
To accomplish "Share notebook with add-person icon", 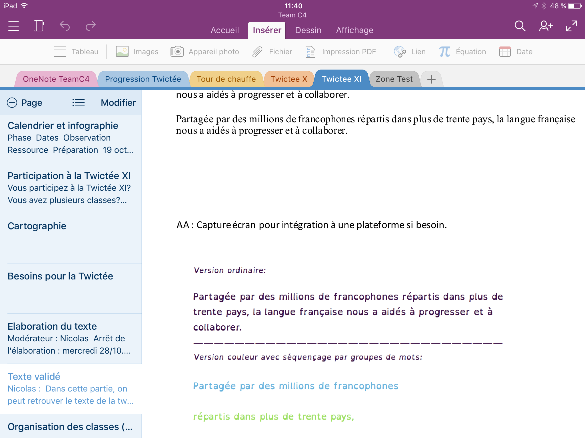I will [546, 26].
